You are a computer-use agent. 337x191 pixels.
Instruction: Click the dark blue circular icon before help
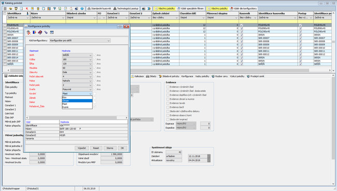[x=76, y=9]
